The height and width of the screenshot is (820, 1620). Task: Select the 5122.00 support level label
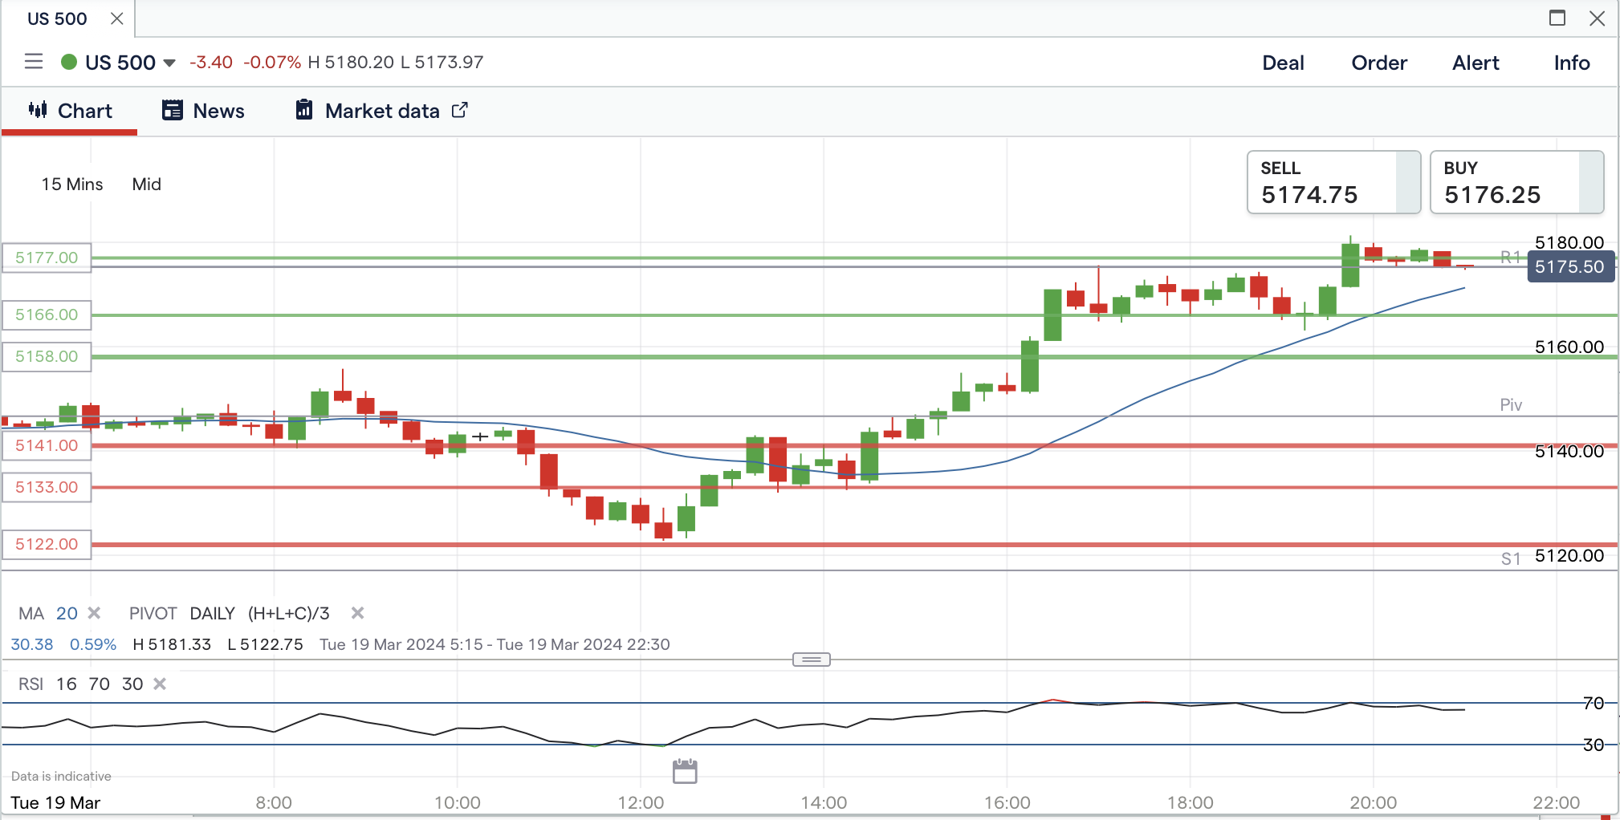click(x=47, y=544)
